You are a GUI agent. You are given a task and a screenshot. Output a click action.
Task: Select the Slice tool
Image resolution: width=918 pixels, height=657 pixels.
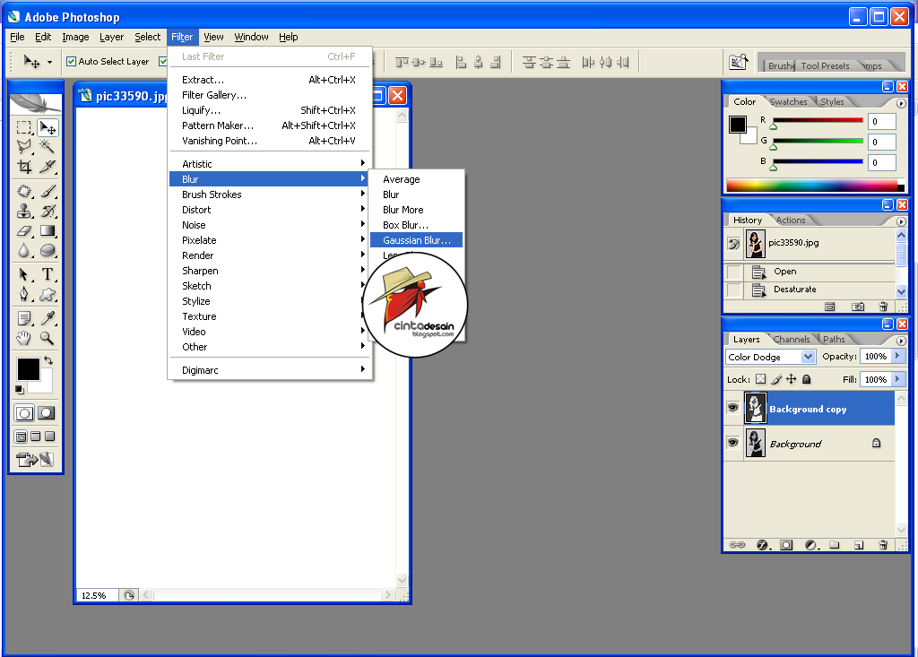point(47,167)
